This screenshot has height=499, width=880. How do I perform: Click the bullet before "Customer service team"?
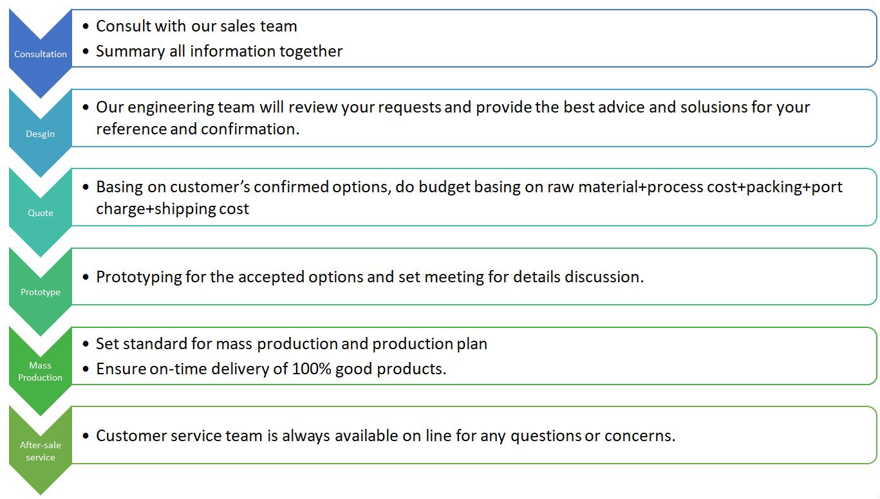point(86,437)
